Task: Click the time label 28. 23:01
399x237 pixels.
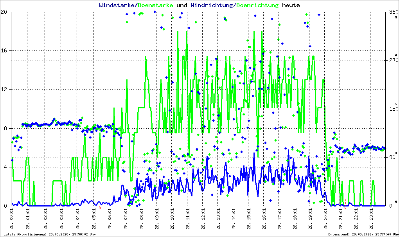Action: point(372,219)
